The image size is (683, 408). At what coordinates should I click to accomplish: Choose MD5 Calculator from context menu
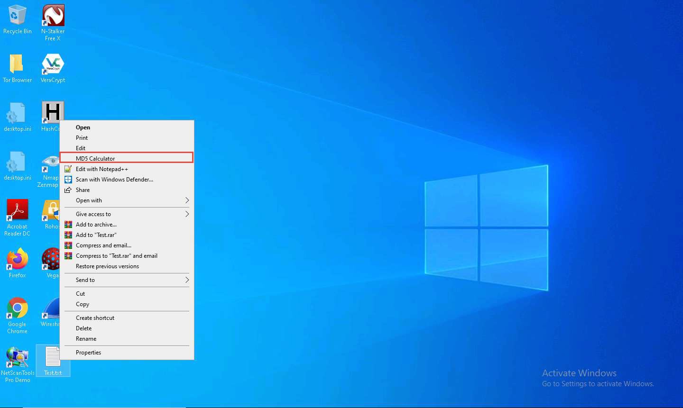[95, 159]
